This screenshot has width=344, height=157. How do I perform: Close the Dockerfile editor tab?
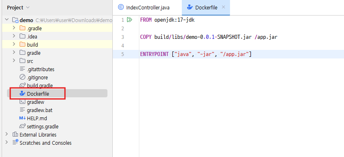[223, 7]
